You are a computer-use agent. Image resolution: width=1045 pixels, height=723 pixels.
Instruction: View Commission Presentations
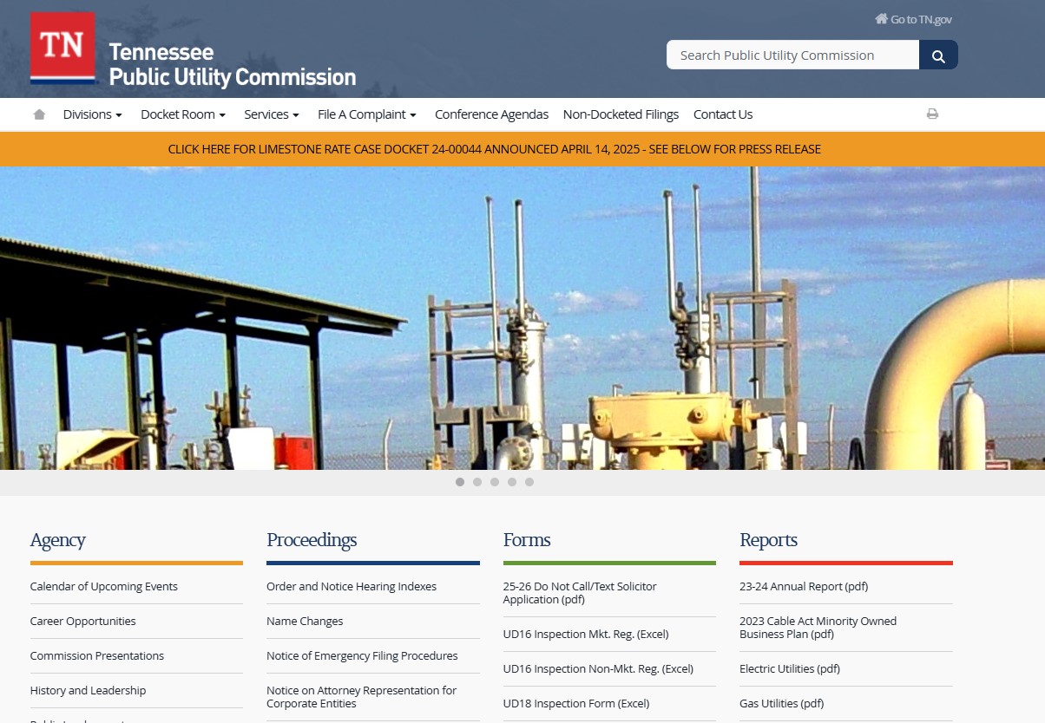click(x=96, y=656)
